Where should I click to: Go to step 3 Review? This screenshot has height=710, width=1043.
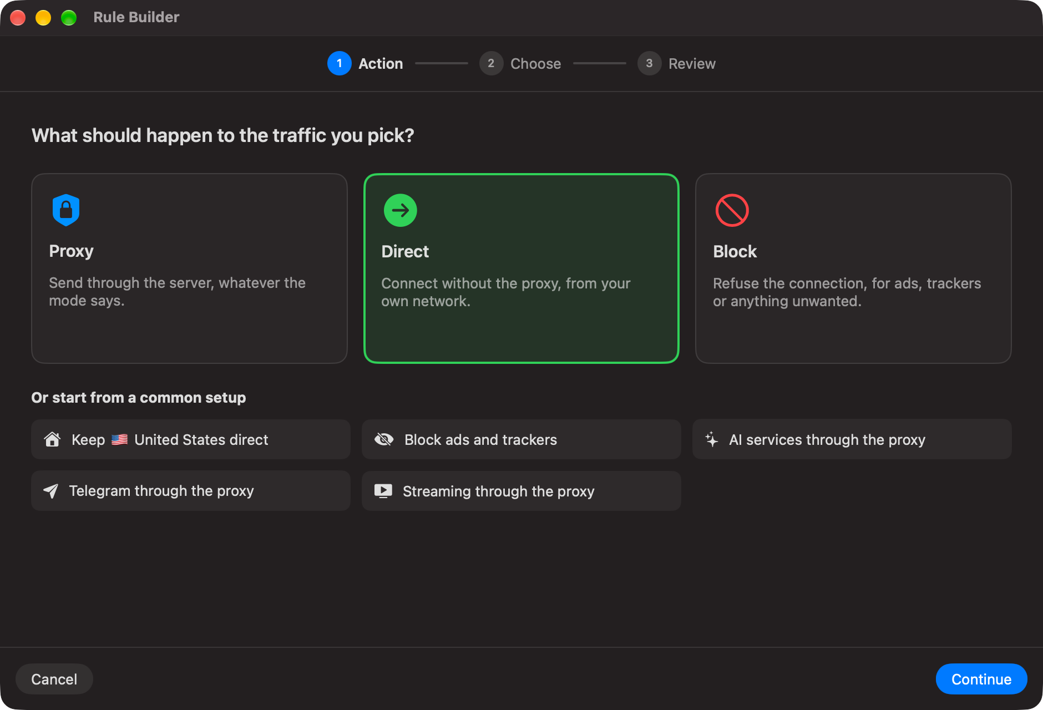677,63
